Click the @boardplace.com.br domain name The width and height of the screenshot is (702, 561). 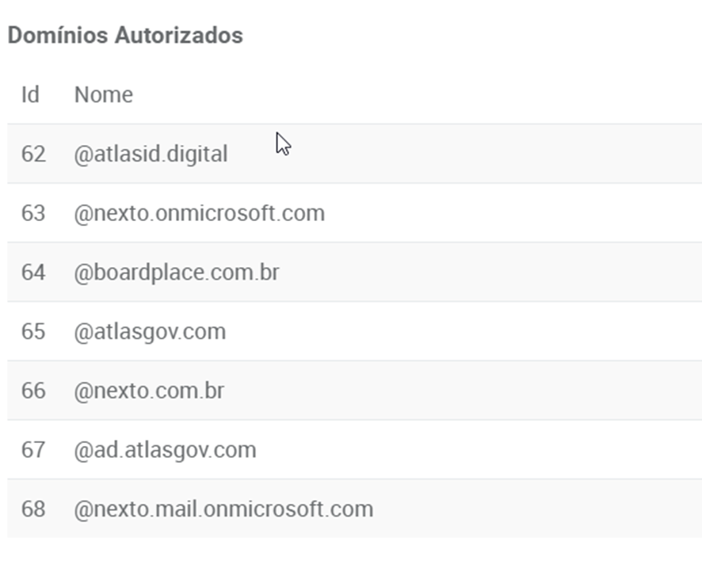pos(177,273)
